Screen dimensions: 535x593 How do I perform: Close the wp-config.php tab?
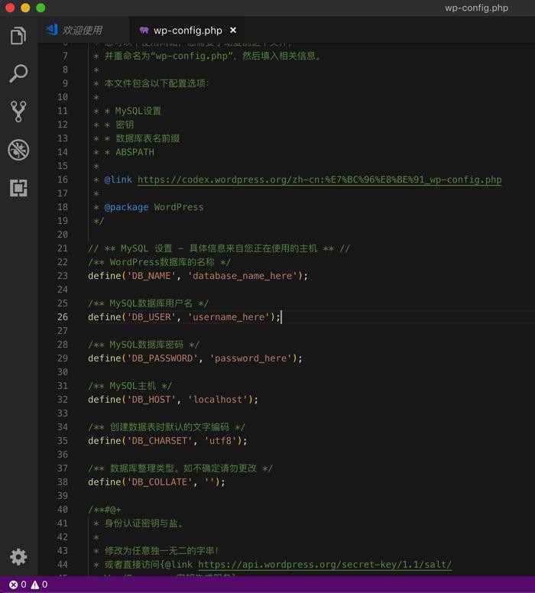pos(233,30)
